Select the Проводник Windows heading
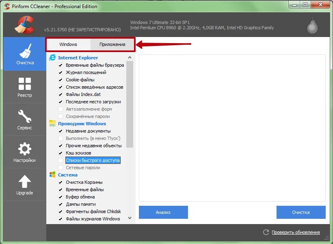Viewport: 333px width, 244px height. (x=82, y=124)
